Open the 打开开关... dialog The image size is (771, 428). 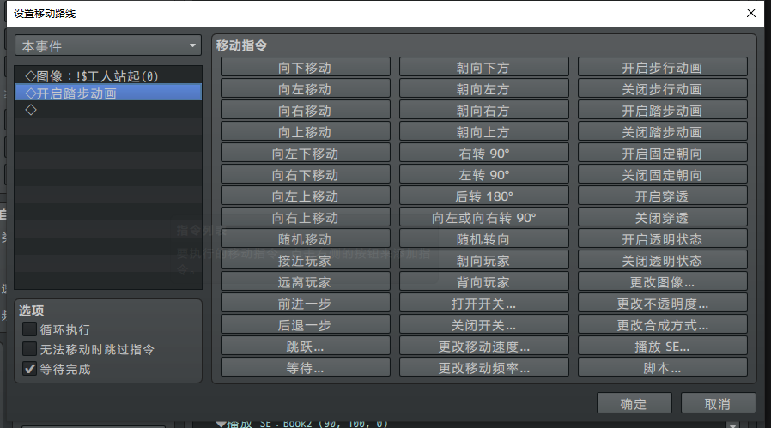tap(484, 304)
